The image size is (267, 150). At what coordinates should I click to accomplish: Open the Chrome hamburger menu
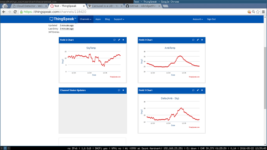coord(263,12)
